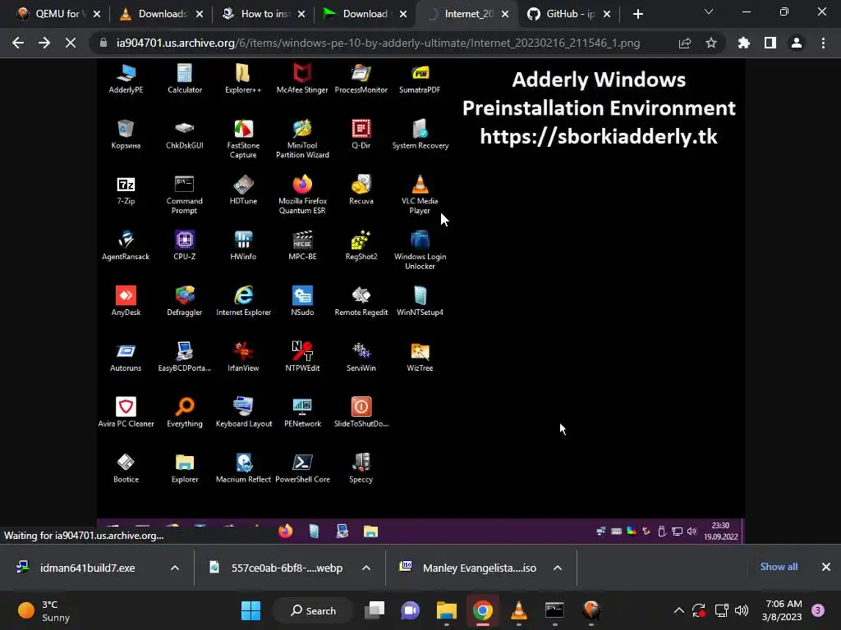
Task: Open a new Chrome tab
Action: (x=637, y=14)
